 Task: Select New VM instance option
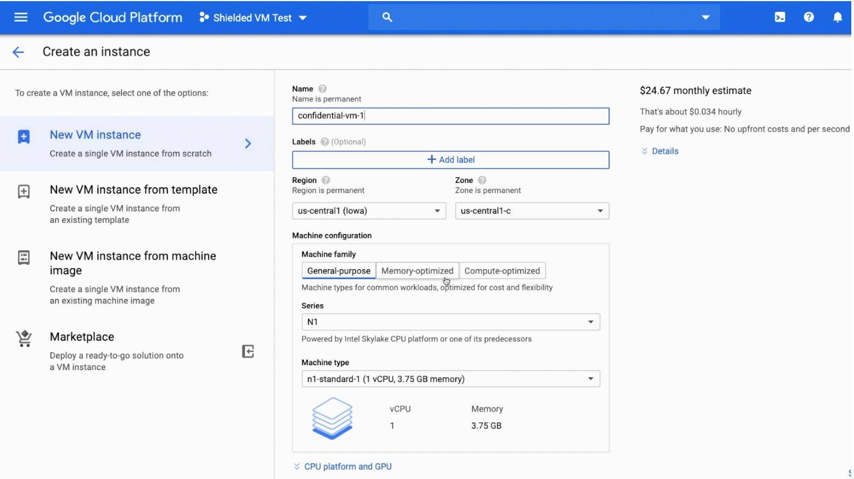tap(137, 143)
